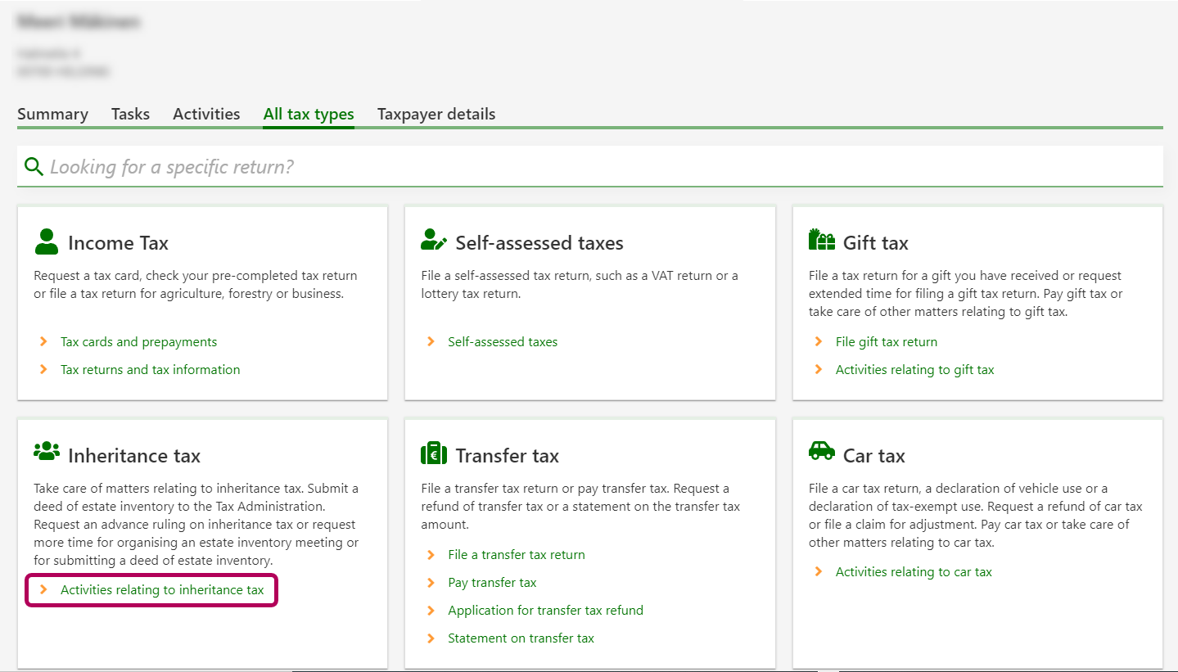The width and height of the screenshot is (1178, 672).
Task: Select File gift tax return
Action: pos(886,342)
